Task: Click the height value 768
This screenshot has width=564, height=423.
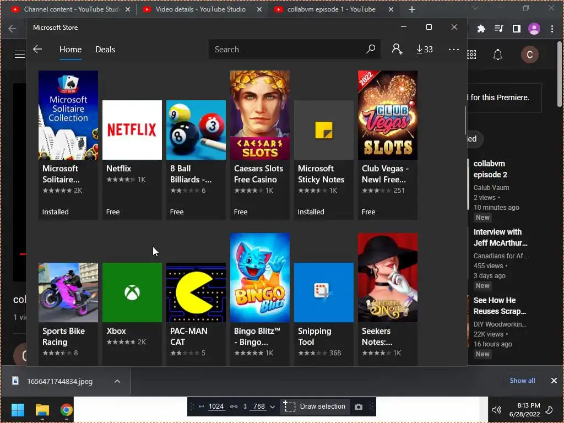Action: (259, 406)
